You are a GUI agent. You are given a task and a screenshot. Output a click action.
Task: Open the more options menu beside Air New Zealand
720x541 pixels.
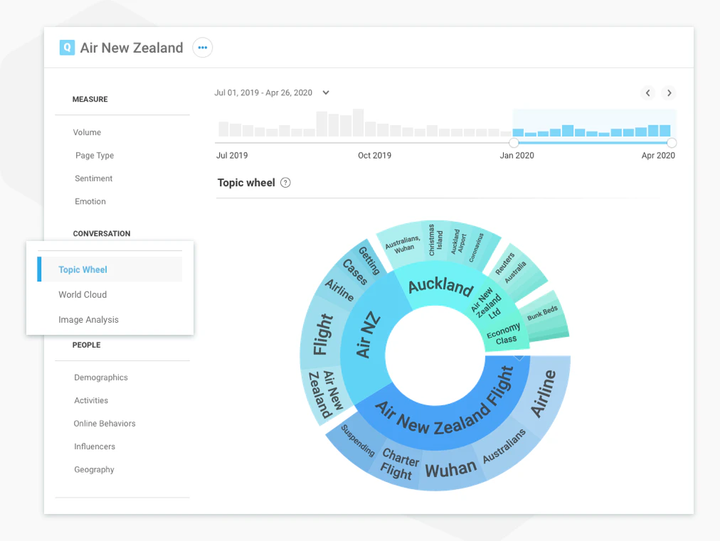pyautogui.click(x=202, y=47)
